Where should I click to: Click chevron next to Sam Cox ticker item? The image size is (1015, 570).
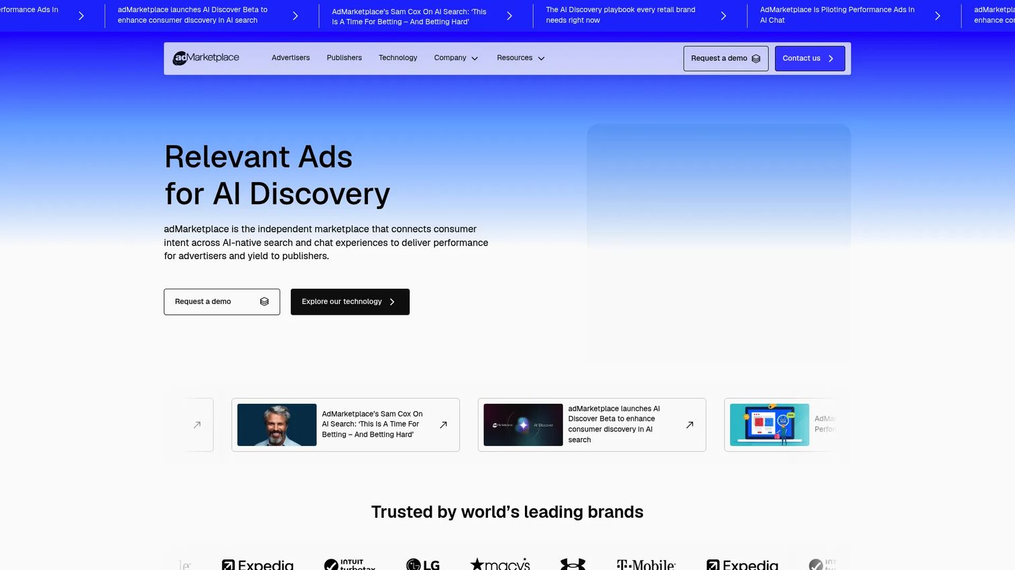(x=509, y=15)
